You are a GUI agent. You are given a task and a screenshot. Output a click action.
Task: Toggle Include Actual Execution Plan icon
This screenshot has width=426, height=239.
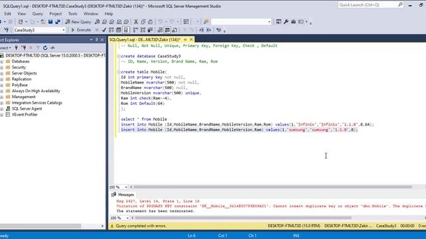coord(136,30)
